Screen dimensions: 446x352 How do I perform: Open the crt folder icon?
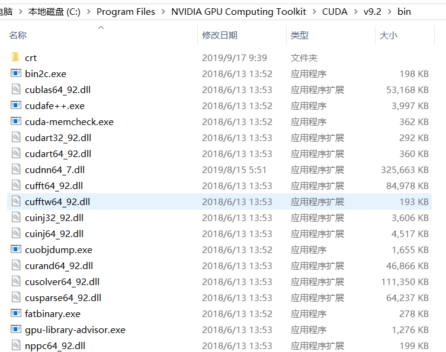[15, 57]
